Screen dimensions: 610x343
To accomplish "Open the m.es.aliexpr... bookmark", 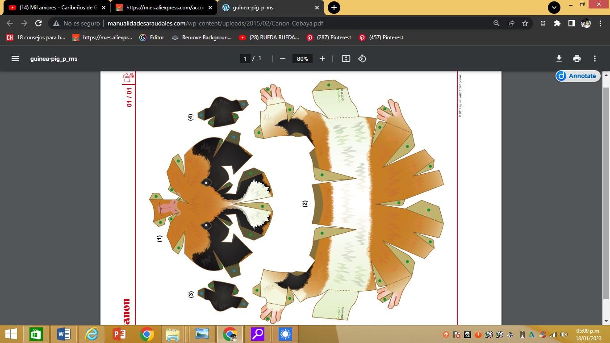I will 102,38.
